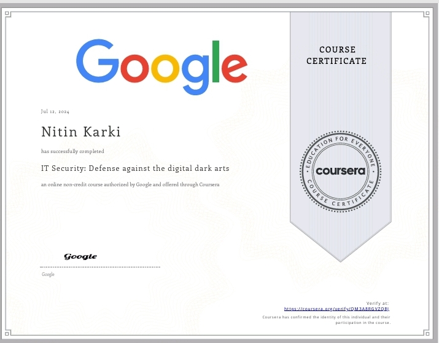The width and height of the screenshot is (439, 343).
Task: Click the large Google logo
Action: pyautogui.click(x=161, y=67)
